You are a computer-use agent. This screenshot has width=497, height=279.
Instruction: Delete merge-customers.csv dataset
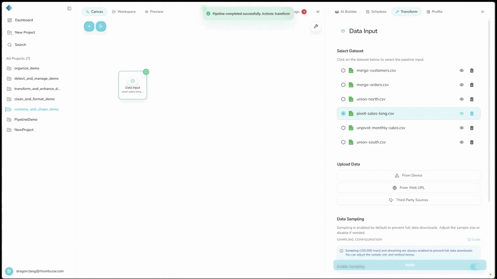[472, 71]
